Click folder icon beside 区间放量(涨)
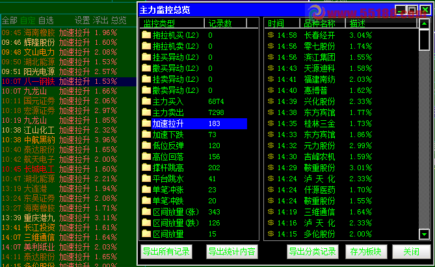435x267 pixels. [x=146, y=212]
